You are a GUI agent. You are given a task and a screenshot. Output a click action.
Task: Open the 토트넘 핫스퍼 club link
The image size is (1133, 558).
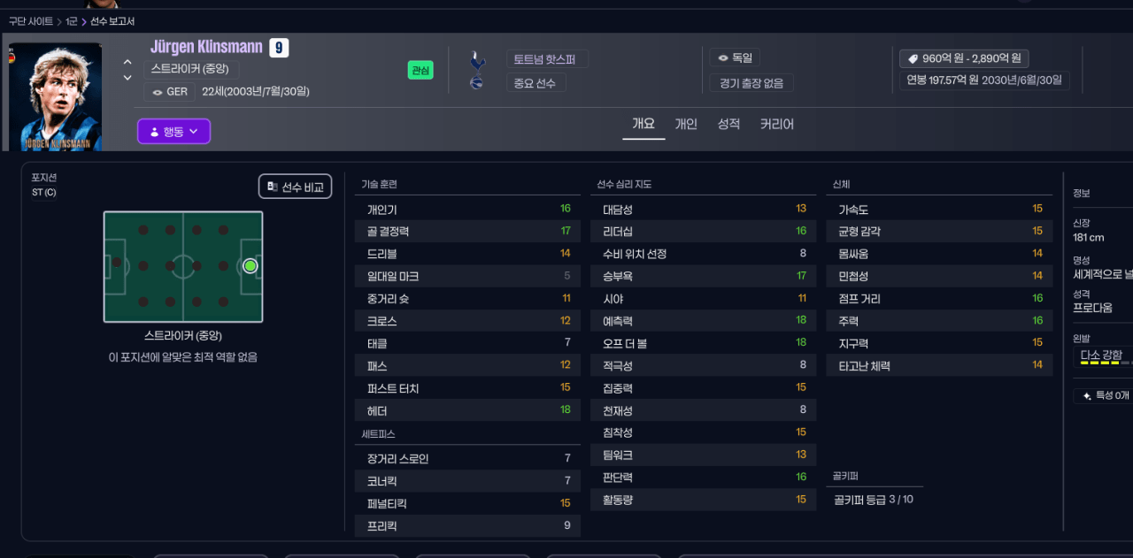coord(547,59)
